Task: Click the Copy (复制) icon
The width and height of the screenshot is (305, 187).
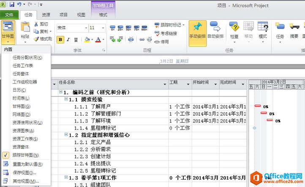Action: click(x=36, y=31)
